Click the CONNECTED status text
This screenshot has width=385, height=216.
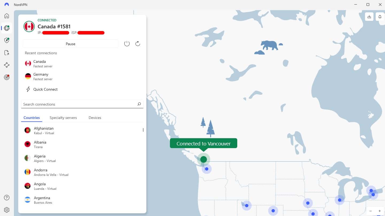click(x=47, y=20)
